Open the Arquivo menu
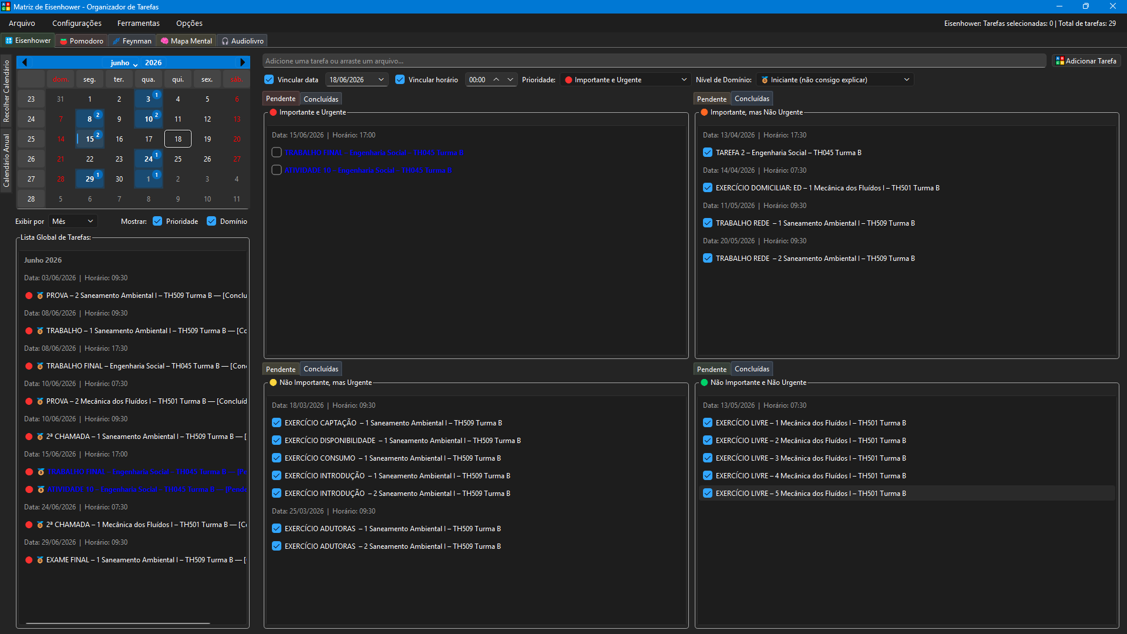Screen dimensions: 1127x634 pos(22,24)
